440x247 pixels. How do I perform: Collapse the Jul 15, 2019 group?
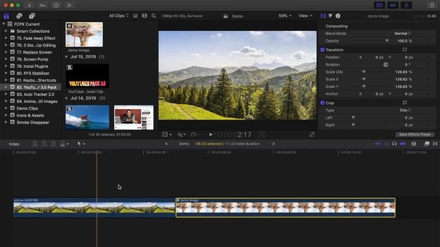pyautogui.click(x=66, y=57)
